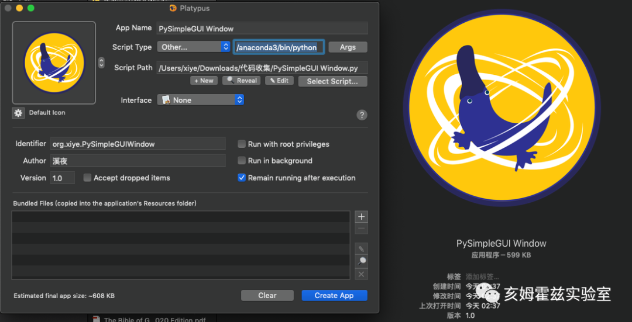The image size is (632, 322).
Task: Click the App Name text field
Action: [x=262, y=28]
